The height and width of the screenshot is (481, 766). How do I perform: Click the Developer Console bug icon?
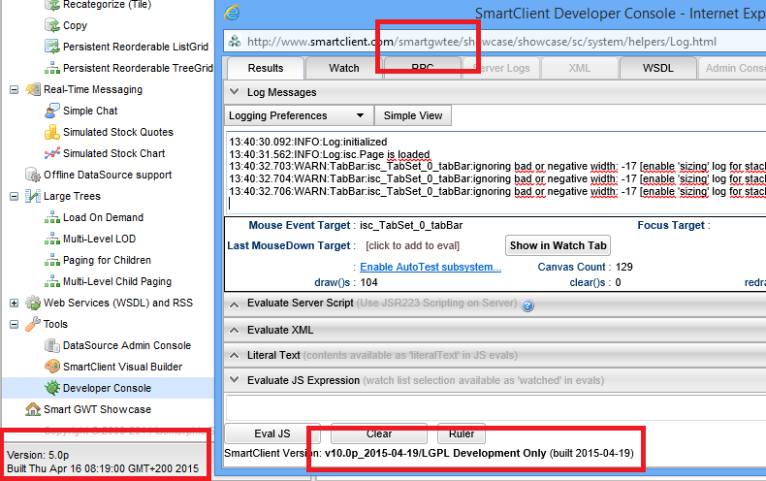52,388
